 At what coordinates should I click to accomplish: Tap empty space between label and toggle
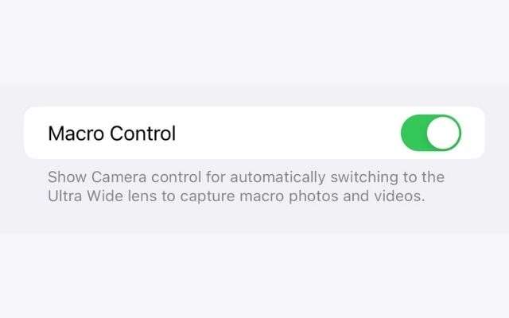(x=288, y=133)
